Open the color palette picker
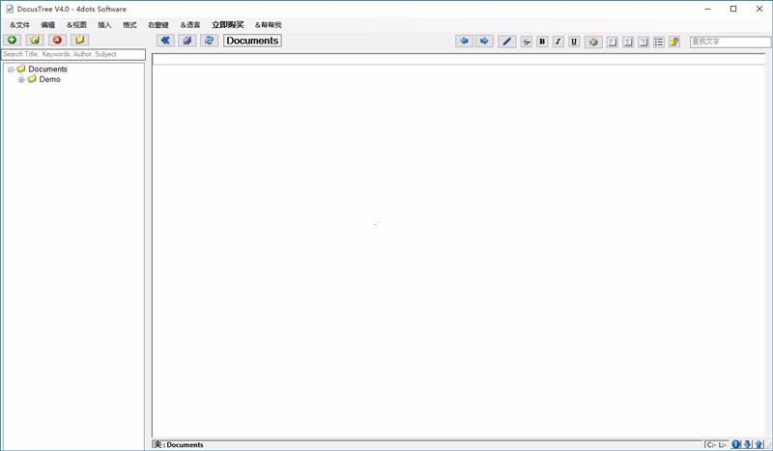Screen dimensions: 773x451 pos(593,42)
